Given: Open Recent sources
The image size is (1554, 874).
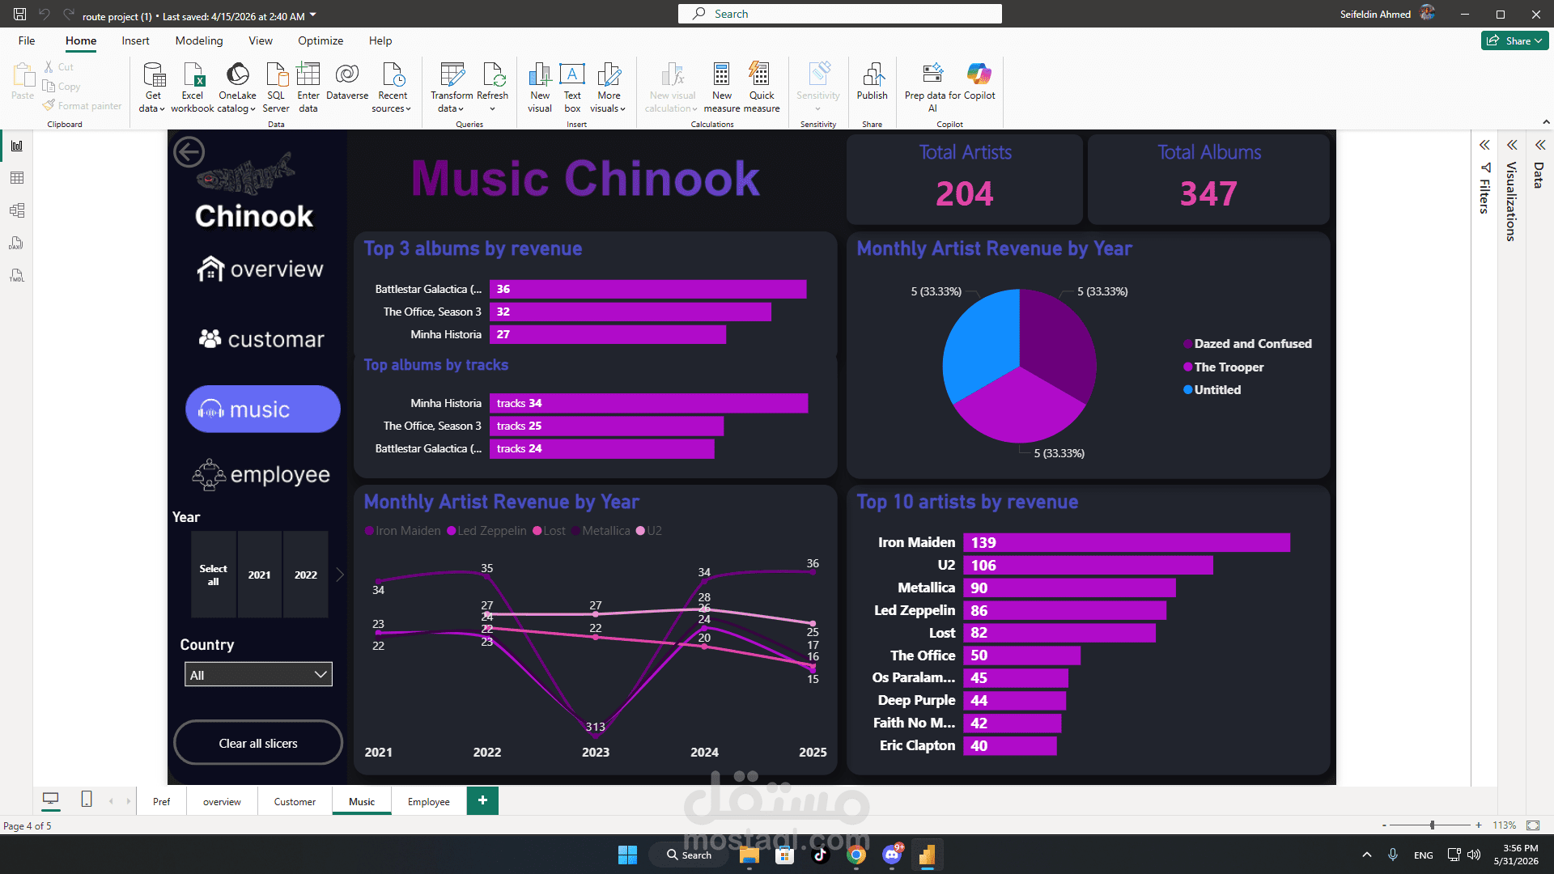Looking at the screenshot, I should [393, 87].
